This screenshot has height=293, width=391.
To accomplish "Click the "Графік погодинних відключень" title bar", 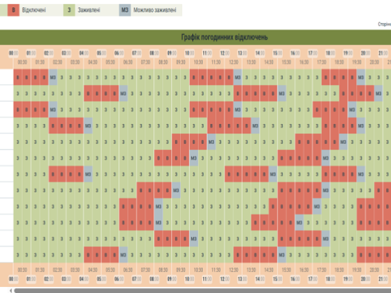I will (x=224, y=37).
